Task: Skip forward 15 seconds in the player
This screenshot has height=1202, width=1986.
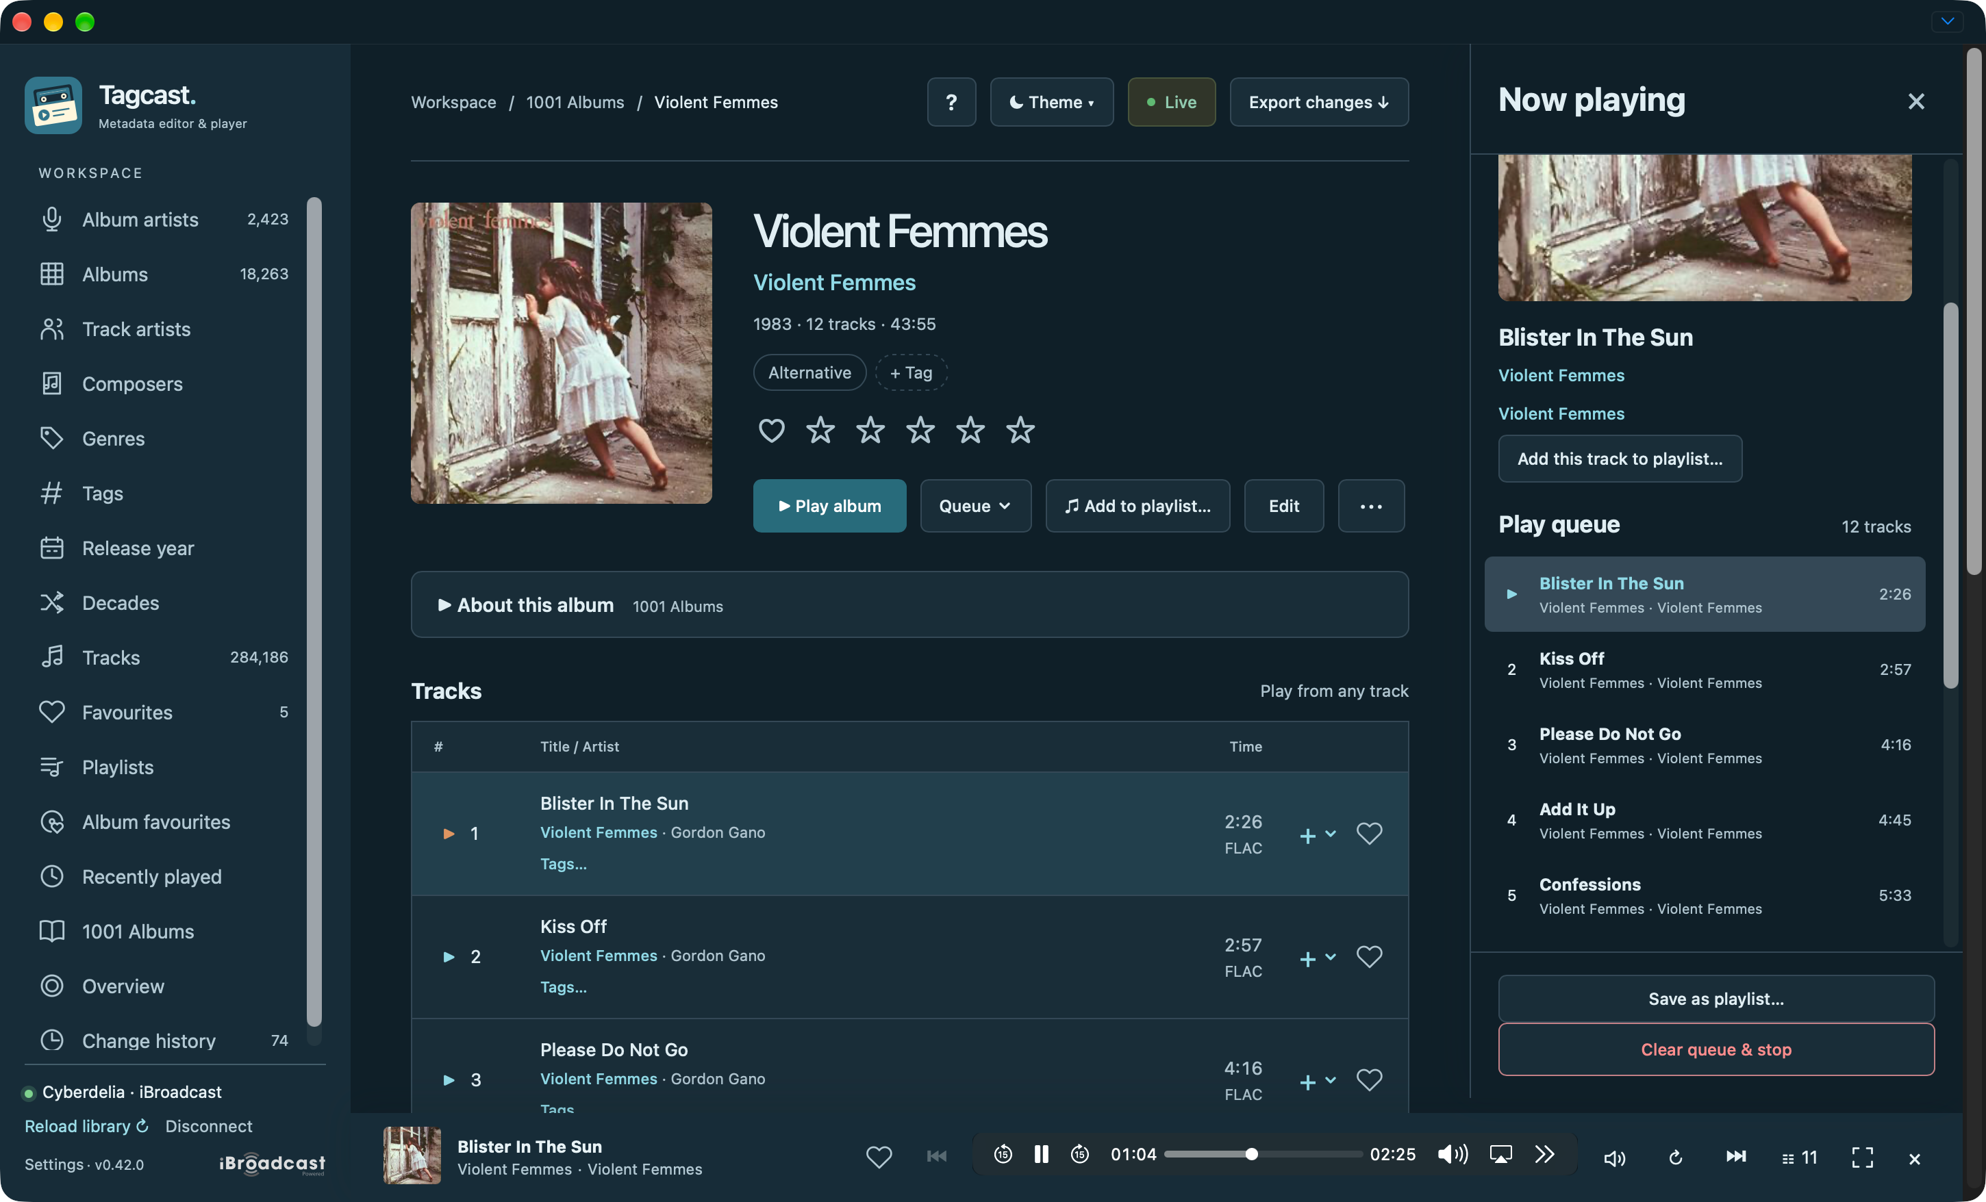Action: 1080,1155
